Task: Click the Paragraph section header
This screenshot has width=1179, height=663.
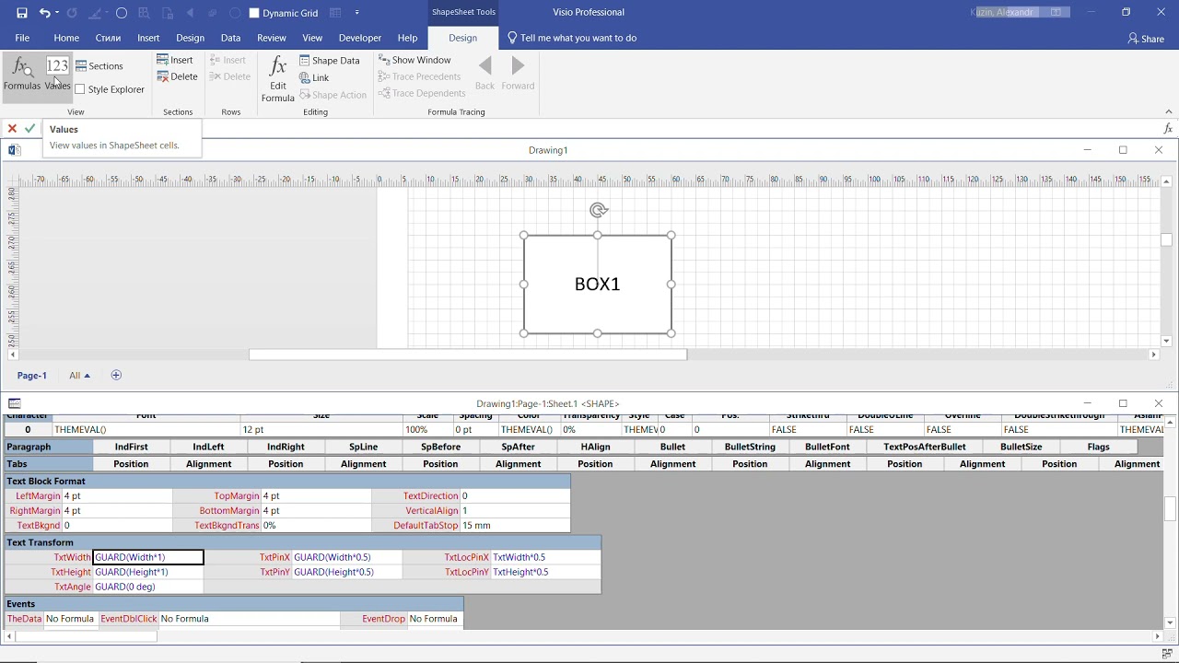Action: point(48,447)
